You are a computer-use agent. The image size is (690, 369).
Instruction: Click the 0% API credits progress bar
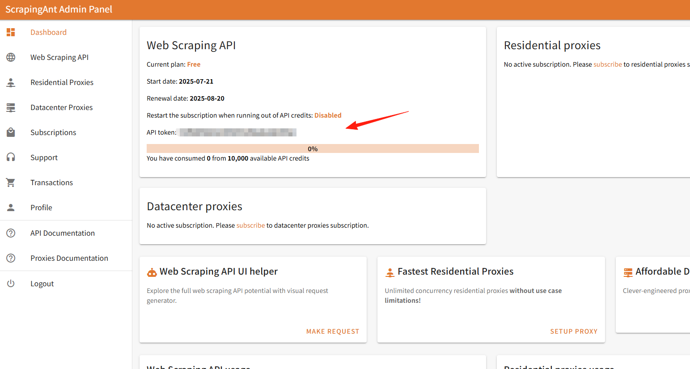[x=313, y=148]
